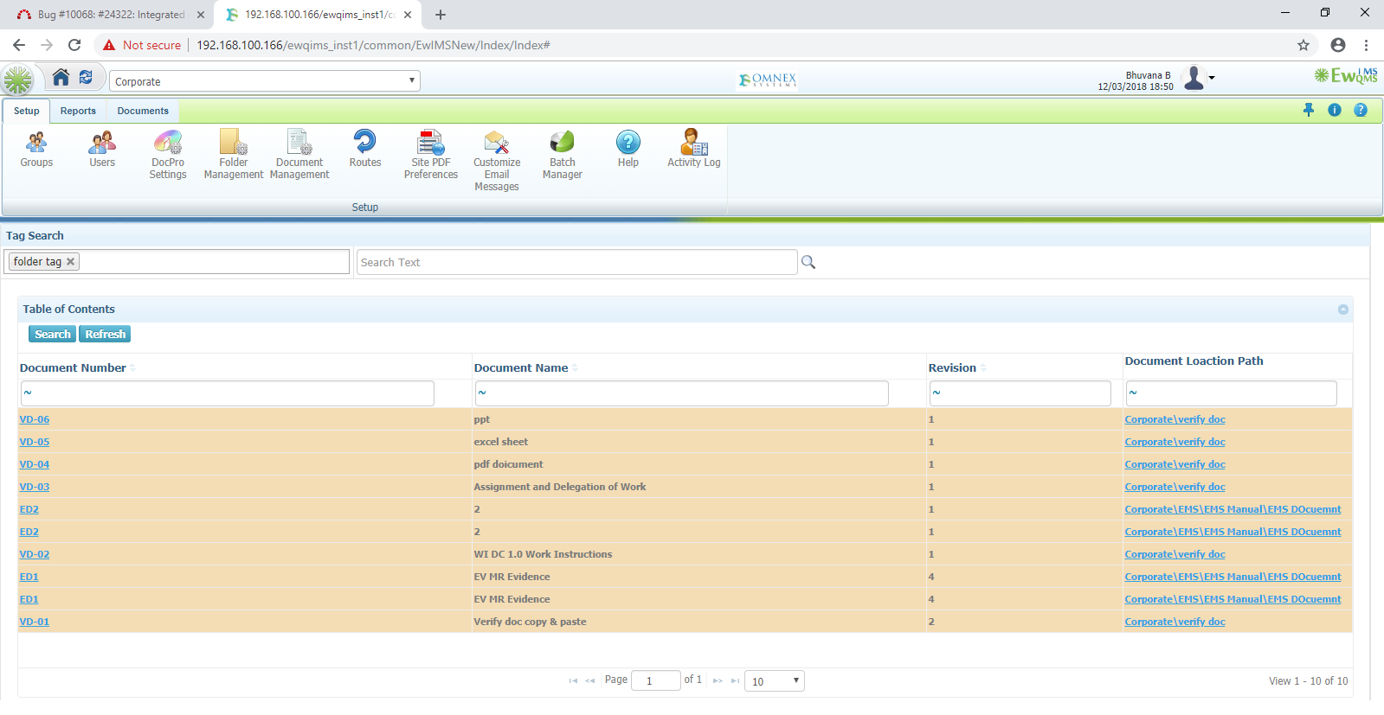1384x715 pixels.
Task: Bookmark this page with star icon
Action: click(x=1304, y=45)
